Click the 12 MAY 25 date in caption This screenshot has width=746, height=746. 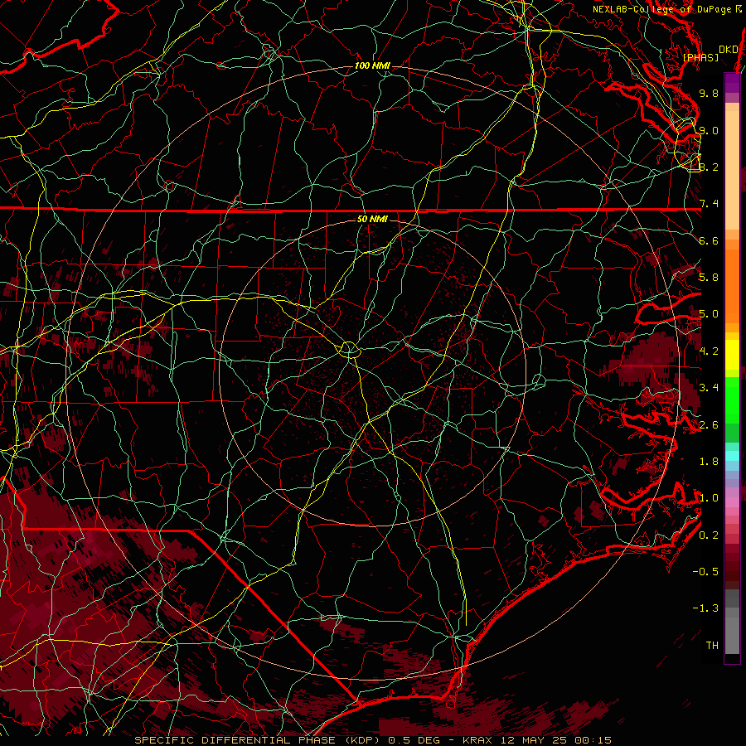pyautogui.click(x=533, y=740)
